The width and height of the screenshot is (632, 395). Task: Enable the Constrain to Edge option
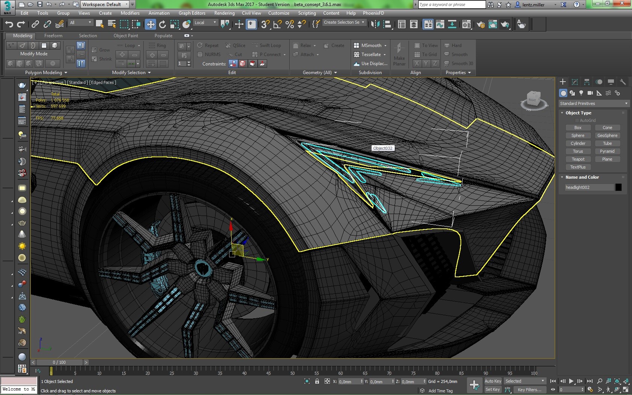[243, 64]
